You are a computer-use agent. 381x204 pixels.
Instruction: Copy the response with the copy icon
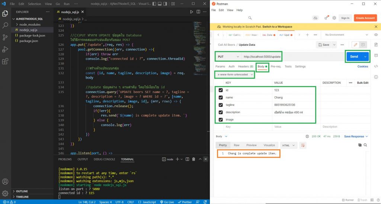pos(360,145)
